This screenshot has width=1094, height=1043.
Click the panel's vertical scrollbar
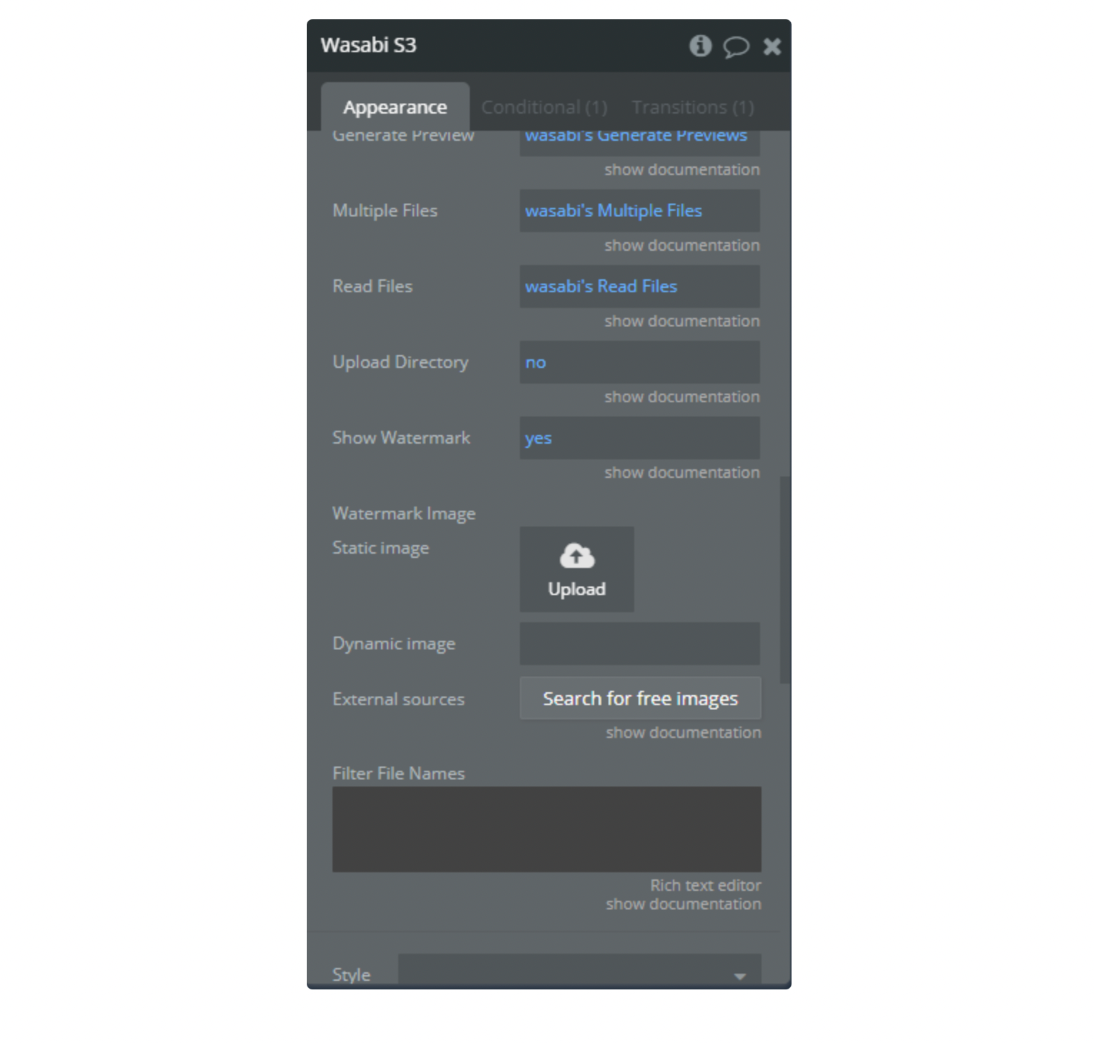coord(784,580)
